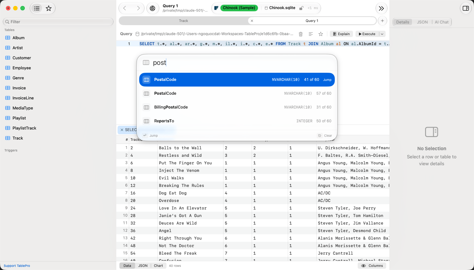Screen dimensions: 474x270
Task: Click the row number 9 header
Action: click(x=123, y=208)
